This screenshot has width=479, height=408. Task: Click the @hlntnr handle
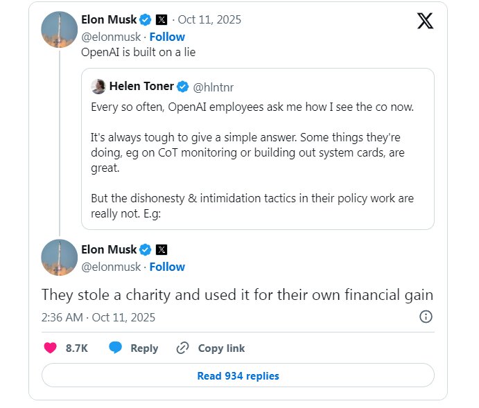(213, 87)
